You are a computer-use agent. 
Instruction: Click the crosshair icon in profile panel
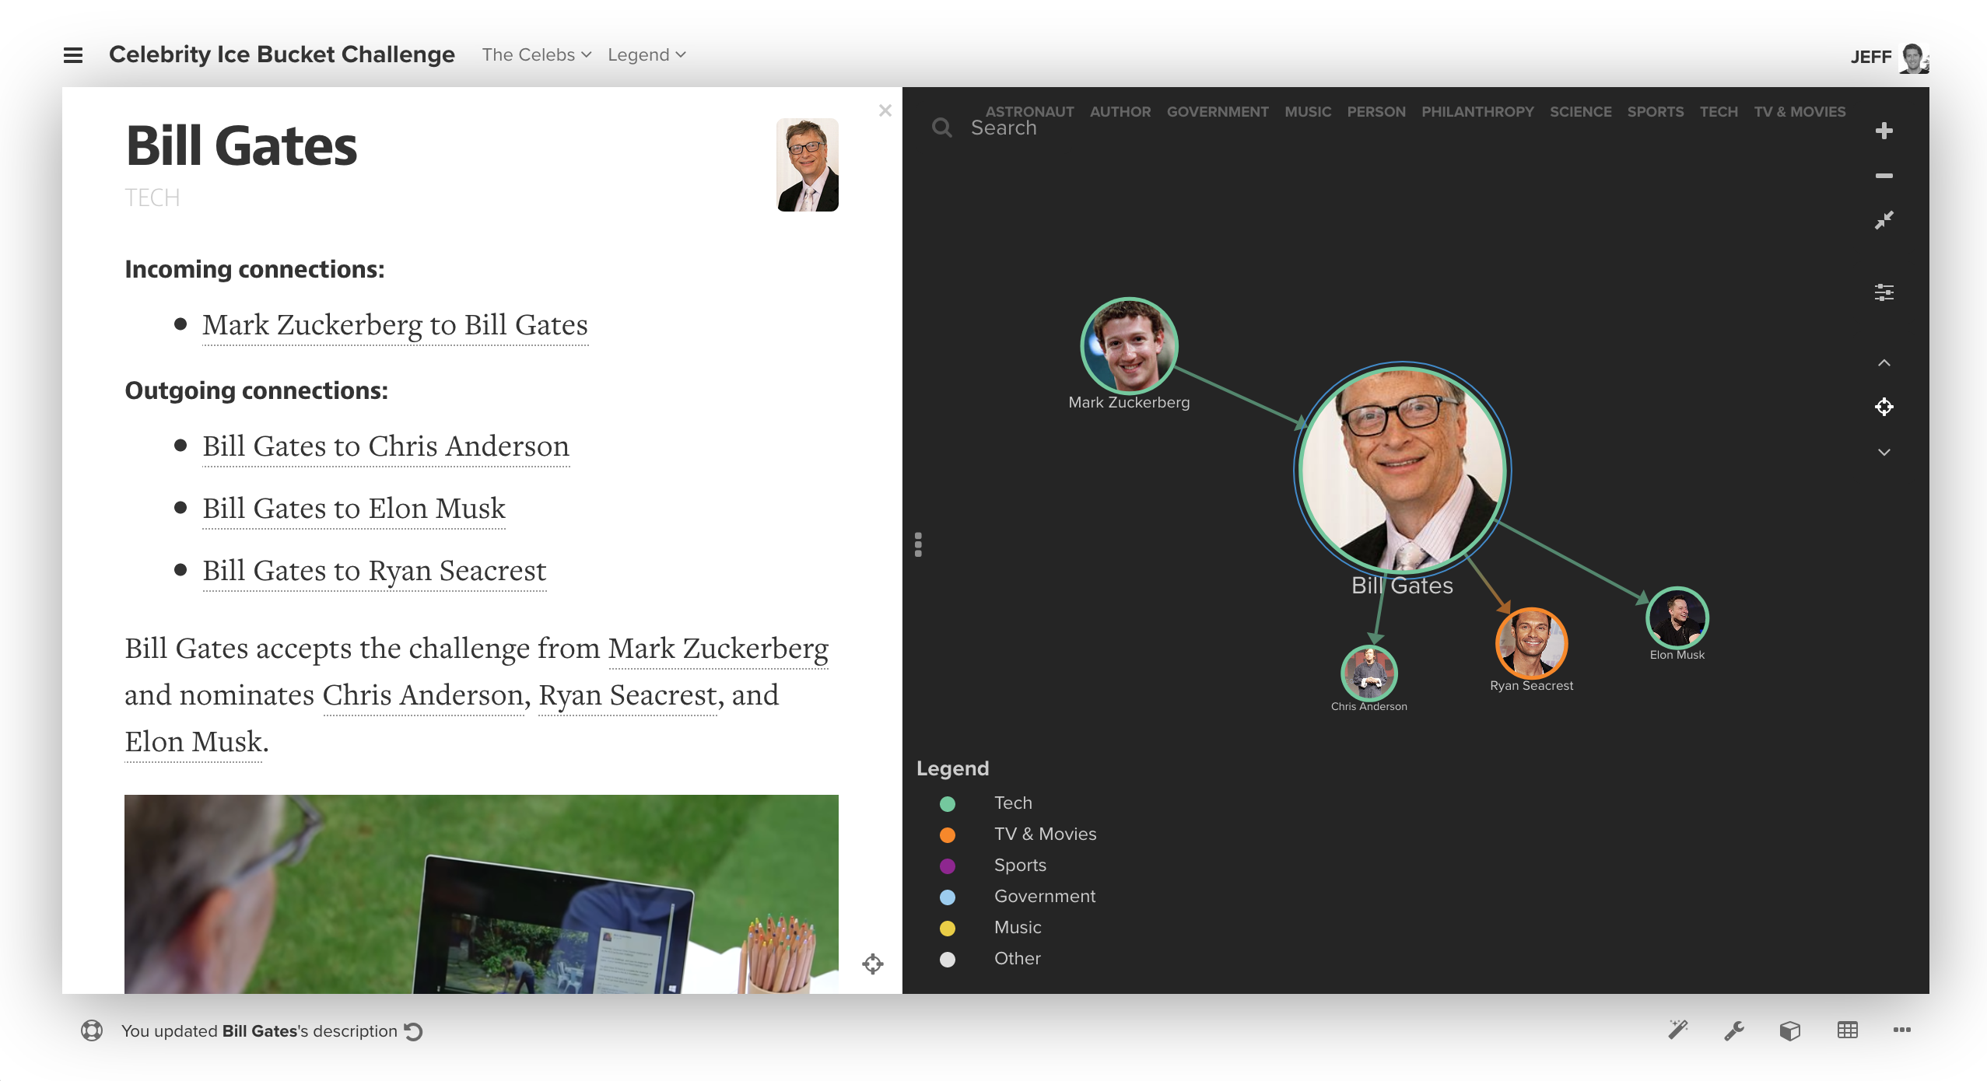pyautogui.click(x=872, y=964)
